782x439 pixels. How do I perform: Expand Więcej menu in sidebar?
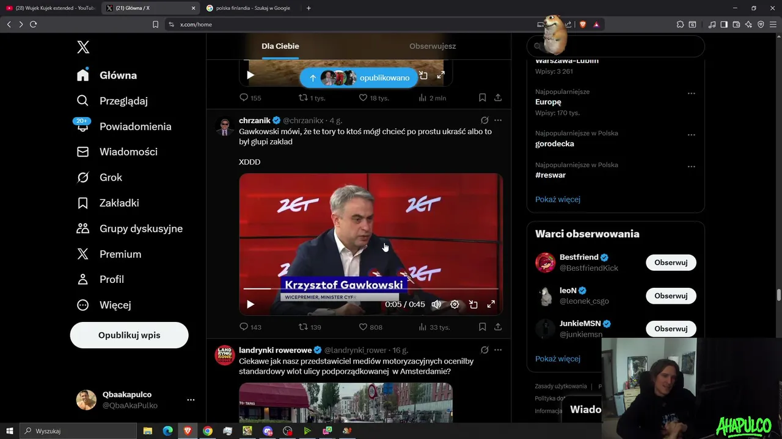tap(104, 305)
